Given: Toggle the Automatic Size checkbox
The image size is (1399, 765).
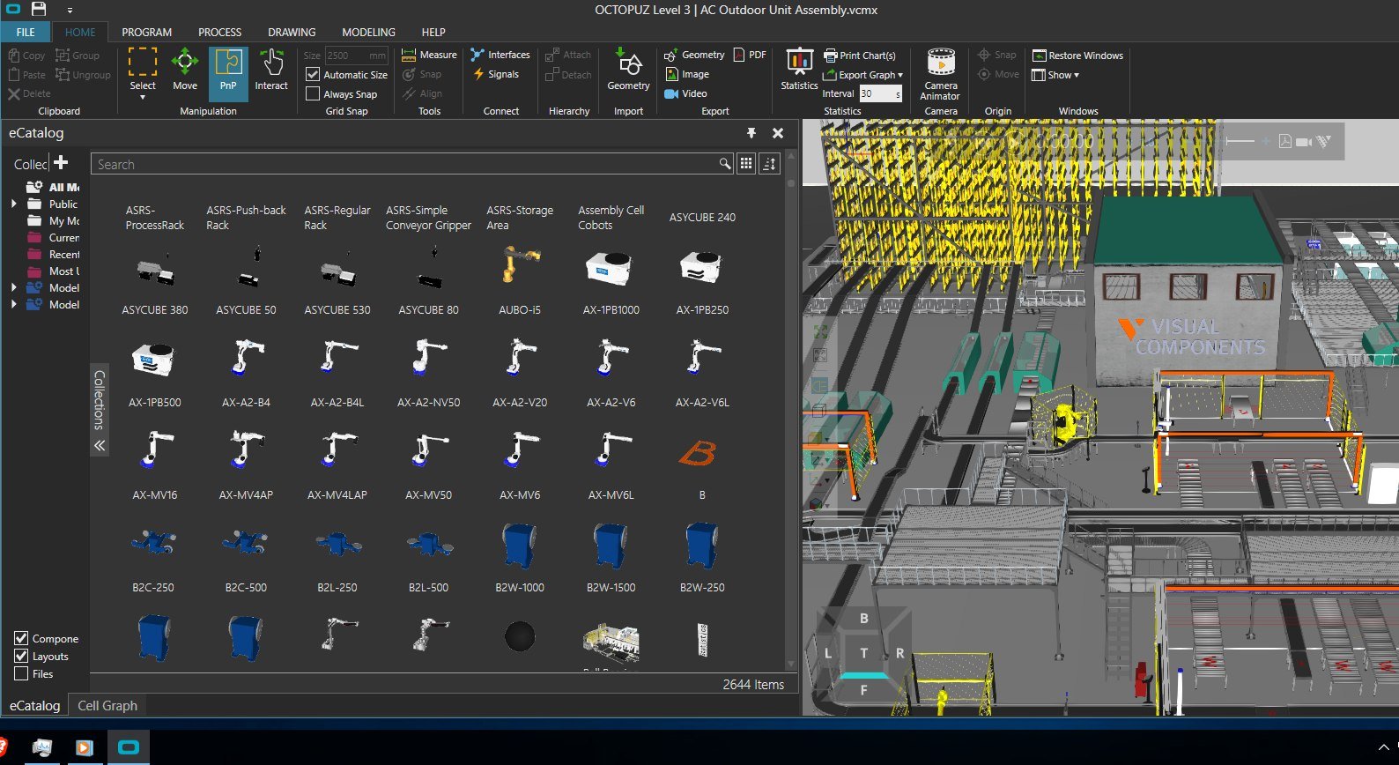Looking at the screenshot, I should coord(313,75).
